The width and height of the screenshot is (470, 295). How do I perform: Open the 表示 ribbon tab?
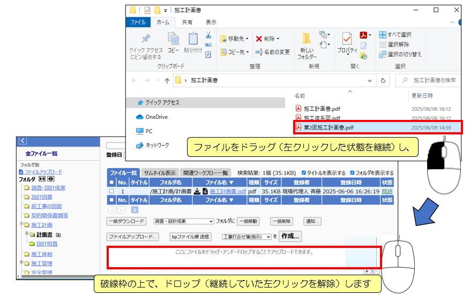pyautogui.click(x=211, y=22)
